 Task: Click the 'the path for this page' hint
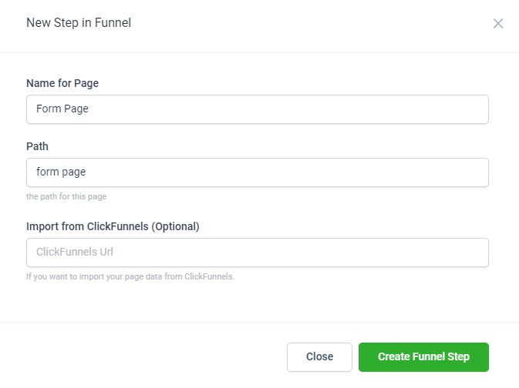(x=66, y=196)
